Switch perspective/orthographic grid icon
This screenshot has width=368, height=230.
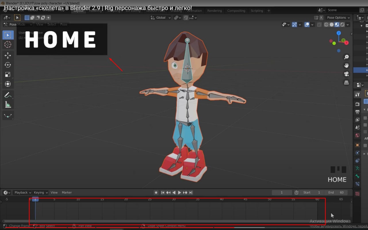tap(346, 82)
